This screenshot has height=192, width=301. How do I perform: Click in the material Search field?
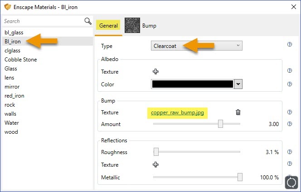[41, 21]
